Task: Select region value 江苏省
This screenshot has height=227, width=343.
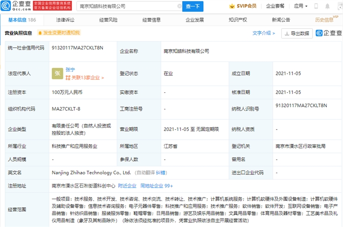Action: click(x=170, y=146)
